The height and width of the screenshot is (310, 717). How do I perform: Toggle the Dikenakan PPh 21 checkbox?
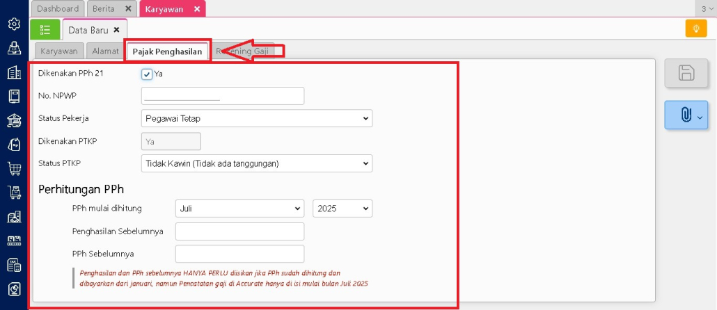147,74
